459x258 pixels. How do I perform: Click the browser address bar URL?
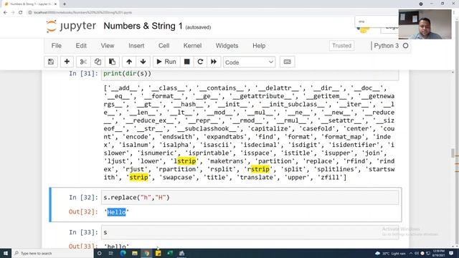pyautogui.click(x=83, y=13)
